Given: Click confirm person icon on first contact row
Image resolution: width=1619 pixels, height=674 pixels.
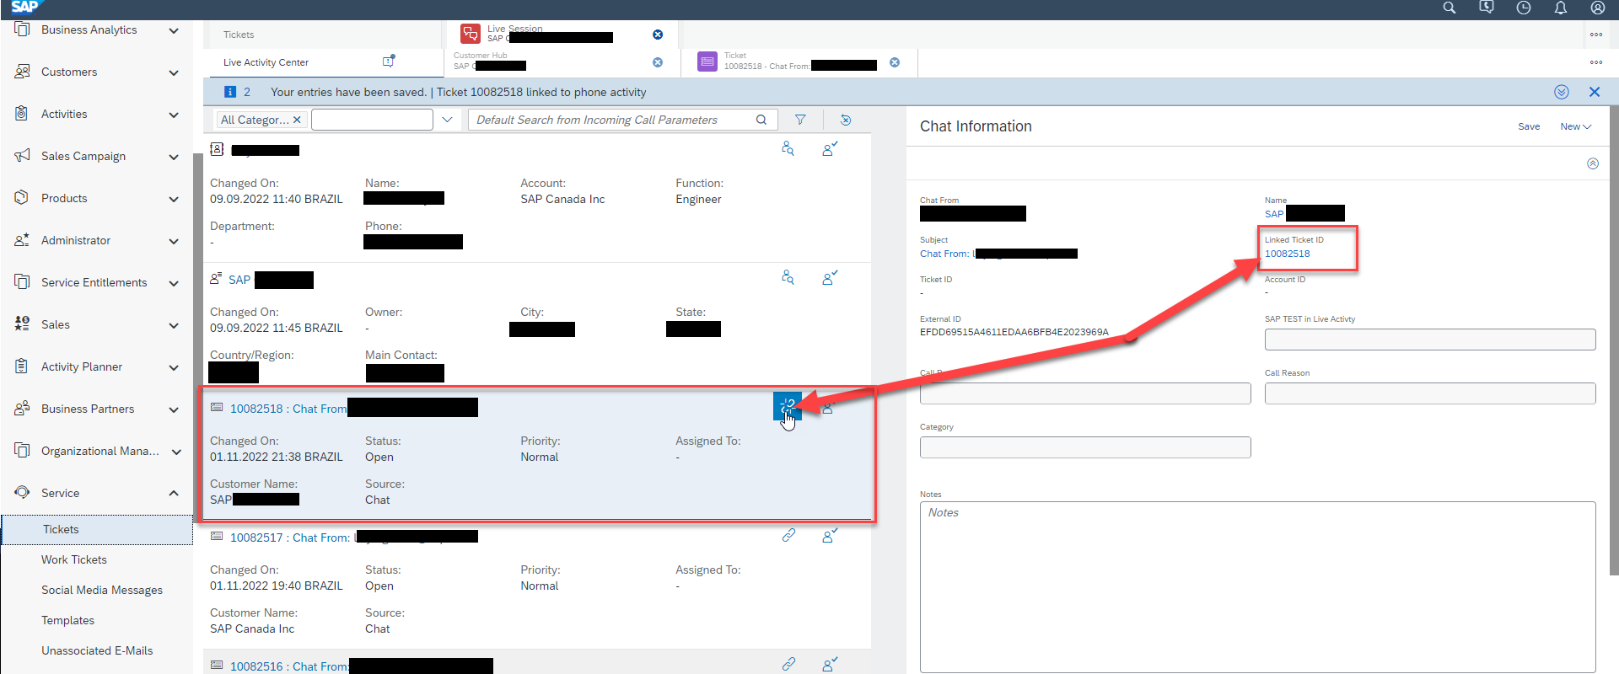Looking at the screenshot, I should (830, 149).
